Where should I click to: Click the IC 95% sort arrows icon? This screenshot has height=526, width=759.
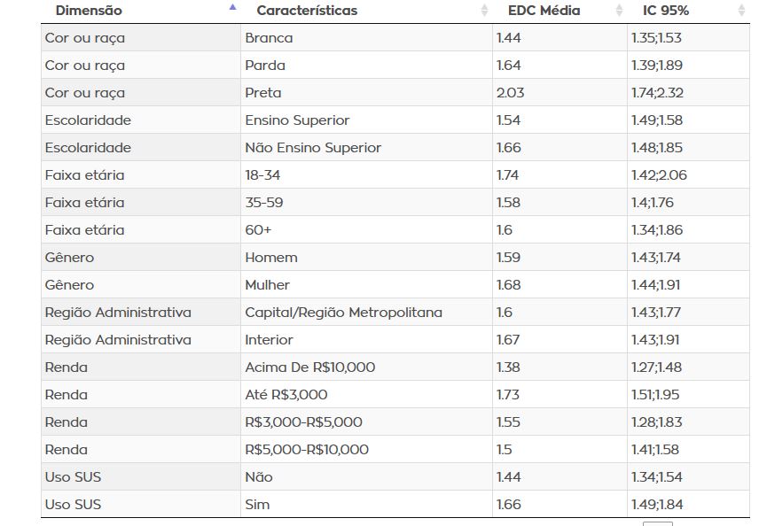click(741, 11)
